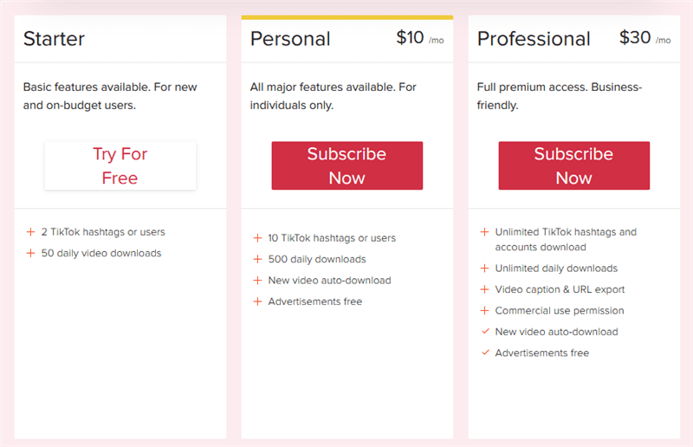Subscribe to the Personal plan
The image size is (693, 447).
coord(347,165)
